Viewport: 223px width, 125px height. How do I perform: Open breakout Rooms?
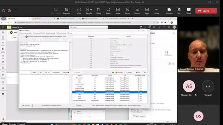click(137, 11)
